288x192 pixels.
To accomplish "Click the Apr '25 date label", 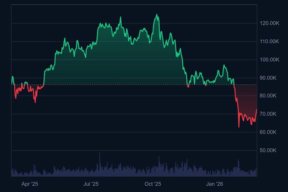I will point(30,184).
